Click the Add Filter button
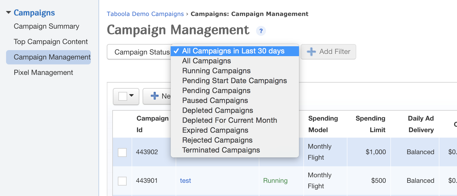 coord(328,52)
